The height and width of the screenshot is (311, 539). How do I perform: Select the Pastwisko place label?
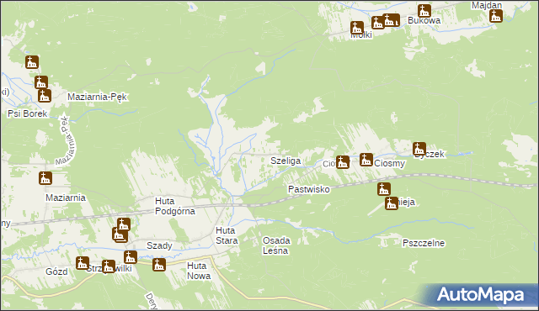tap(309, 189)
